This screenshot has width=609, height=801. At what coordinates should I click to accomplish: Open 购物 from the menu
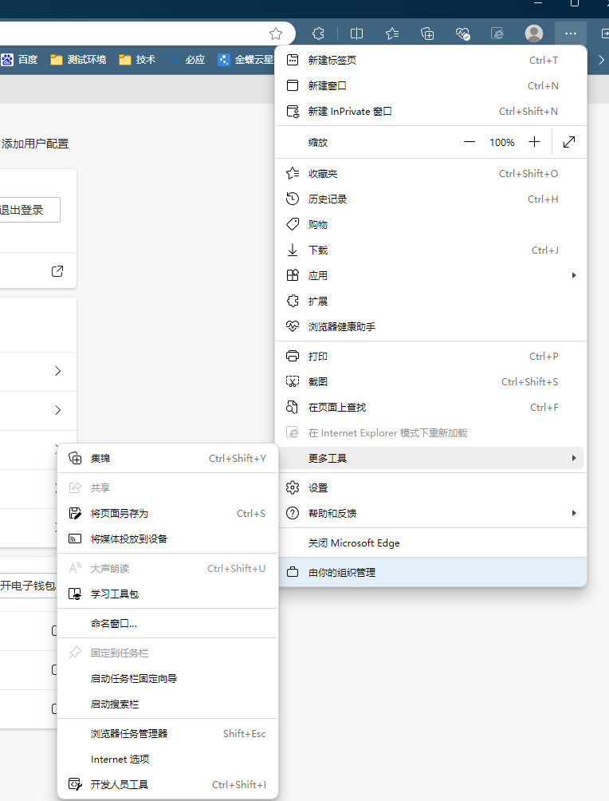(430, 225)
